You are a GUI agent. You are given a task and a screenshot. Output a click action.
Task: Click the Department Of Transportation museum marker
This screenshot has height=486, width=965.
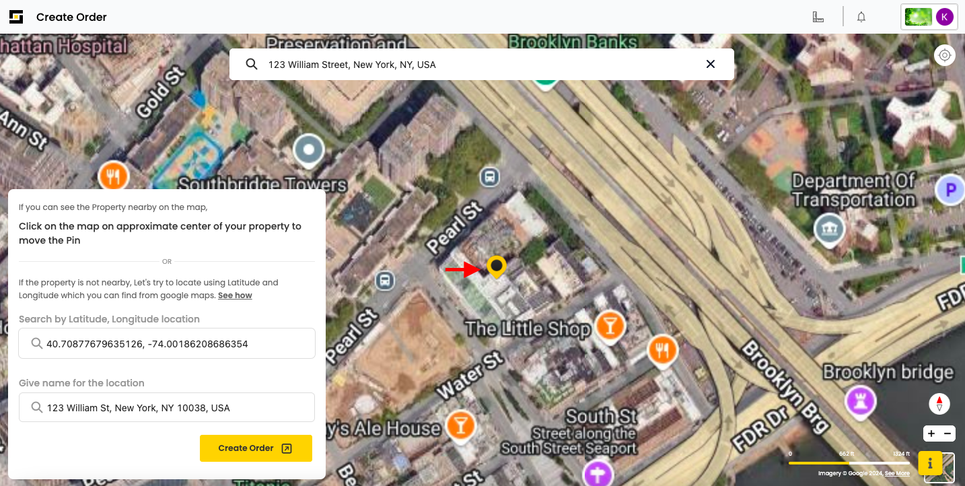tap(830, 230)
